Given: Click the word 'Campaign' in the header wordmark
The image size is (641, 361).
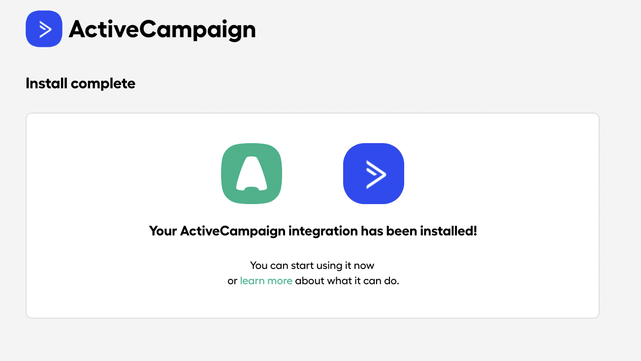Looking at the screenshot, I should click(x=198, y=30).
